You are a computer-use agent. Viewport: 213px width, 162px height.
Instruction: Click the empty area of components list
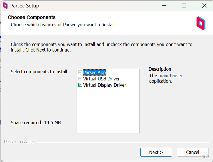[x=108, y=112]
